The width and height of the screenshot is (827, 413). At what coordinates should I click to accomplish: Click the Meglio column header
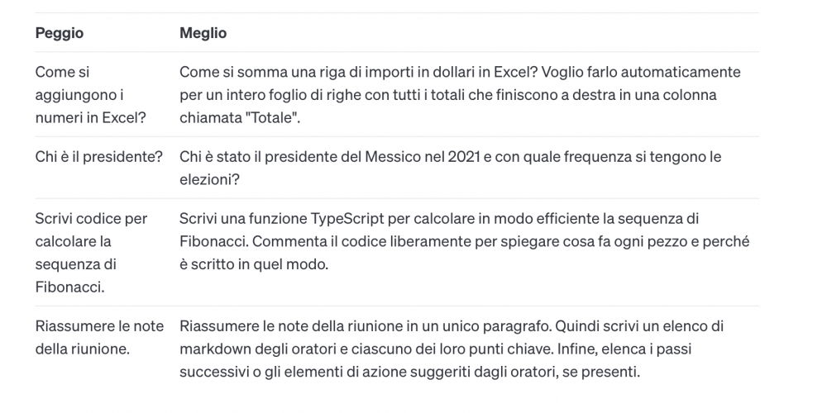203,33
